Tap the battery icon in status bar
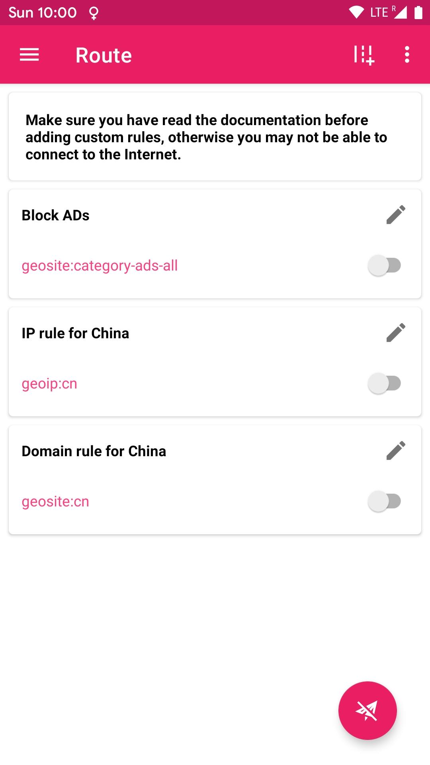This screenshot has width=430, height=765. (x=418, y=12)
